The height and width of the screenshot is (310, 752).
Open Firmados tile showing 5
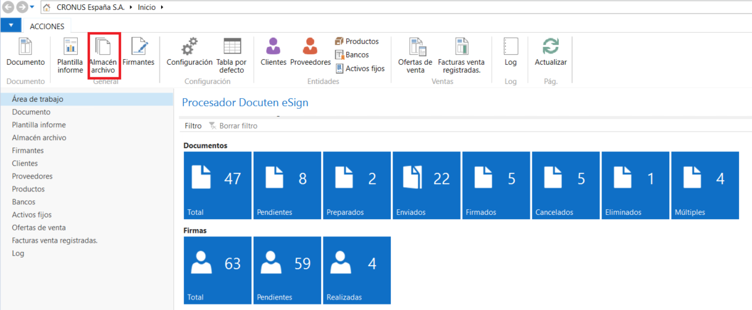(x=496, y=185)
